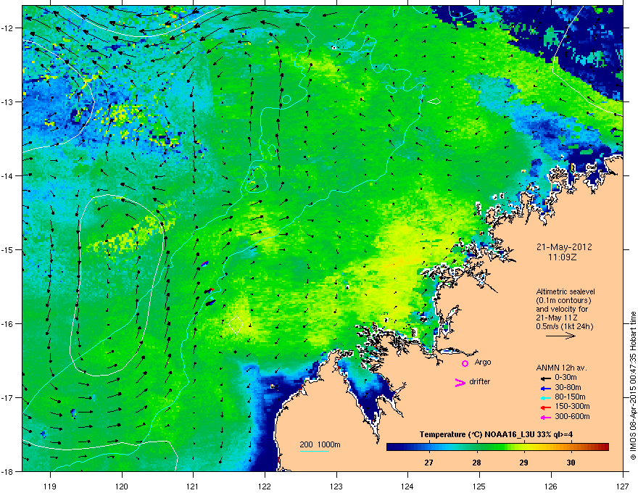The image size is (638, 493).
Task: Click the '200 1000m' bathymetry label
Action: [x=320, y=444]
